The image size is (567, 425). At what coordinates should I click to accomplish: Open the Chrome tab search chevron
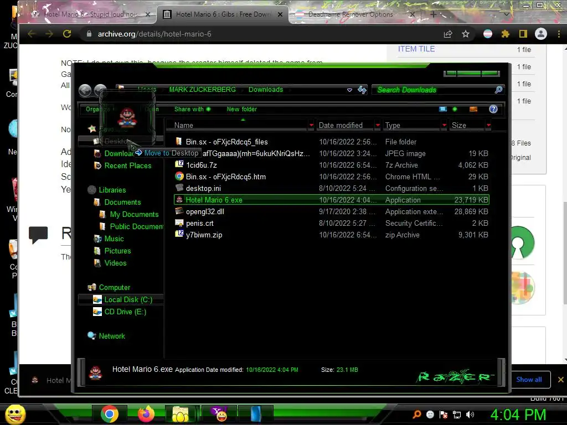[x=507, y=14]
